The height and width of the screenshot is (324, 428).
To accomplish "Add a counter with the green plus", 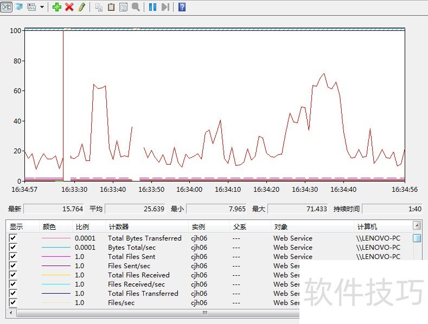I will (x=57, y=7).
